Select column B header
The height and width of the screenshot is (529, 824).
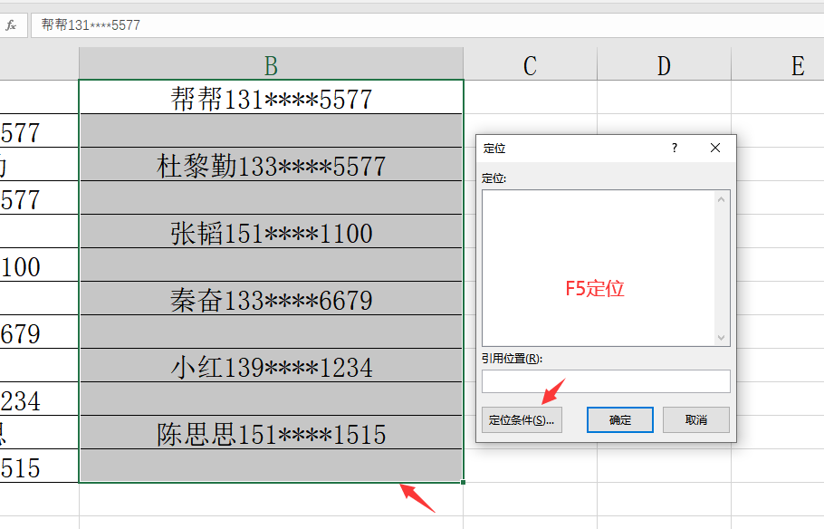[x=271, y=64]
